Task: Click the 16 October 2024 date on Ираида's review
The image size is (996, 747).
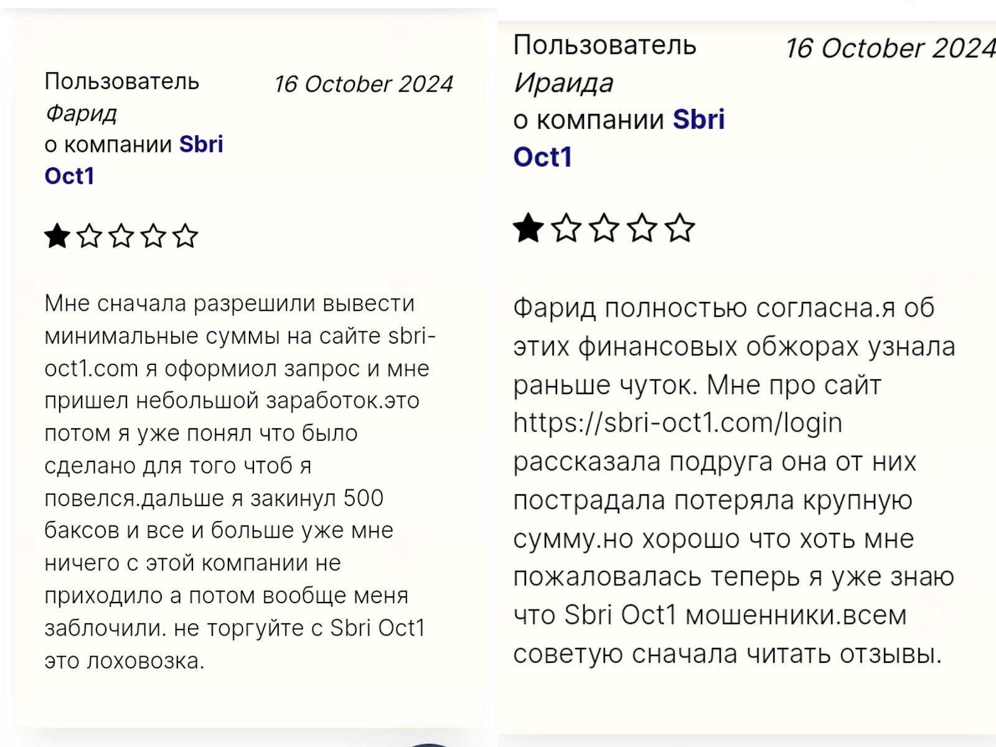Action: (890, 49)
